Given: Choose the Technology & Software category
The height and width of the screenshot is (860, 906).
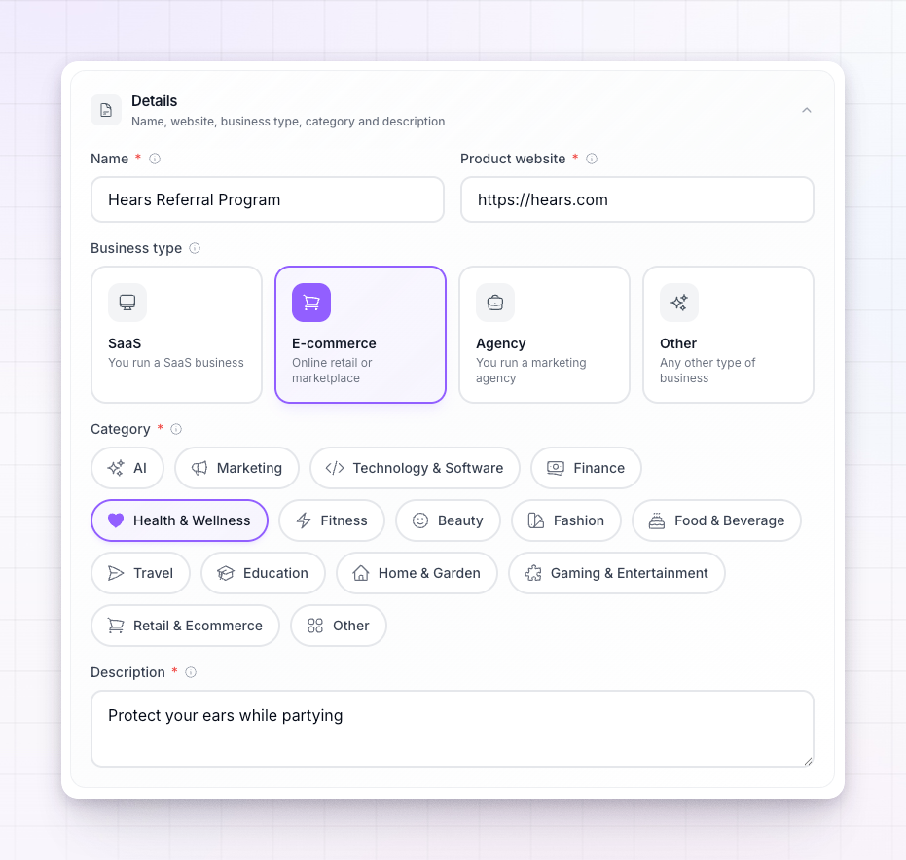Looking at the screenshot, I should point(415,468).
